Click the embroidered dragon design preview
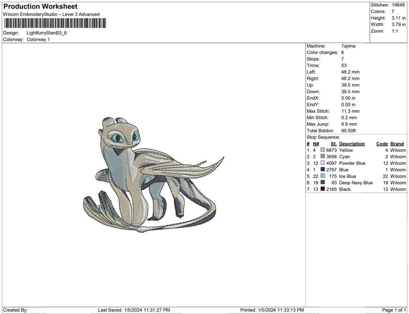Screen dimensions: 409x314 (154, 175)
